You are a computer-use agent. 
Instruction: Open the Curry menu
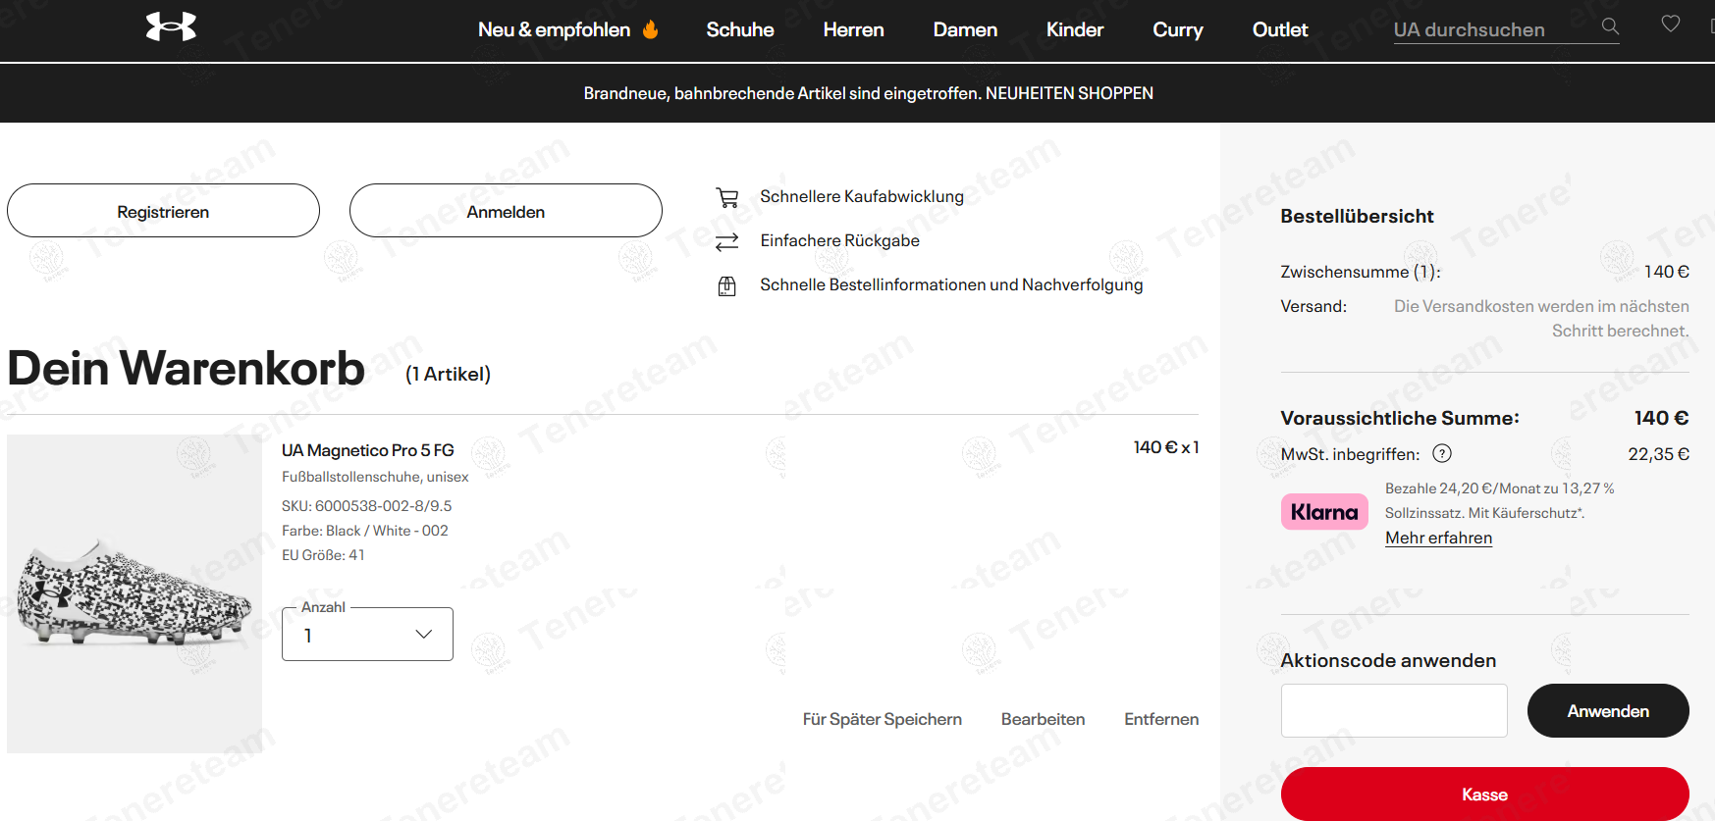1178,29
